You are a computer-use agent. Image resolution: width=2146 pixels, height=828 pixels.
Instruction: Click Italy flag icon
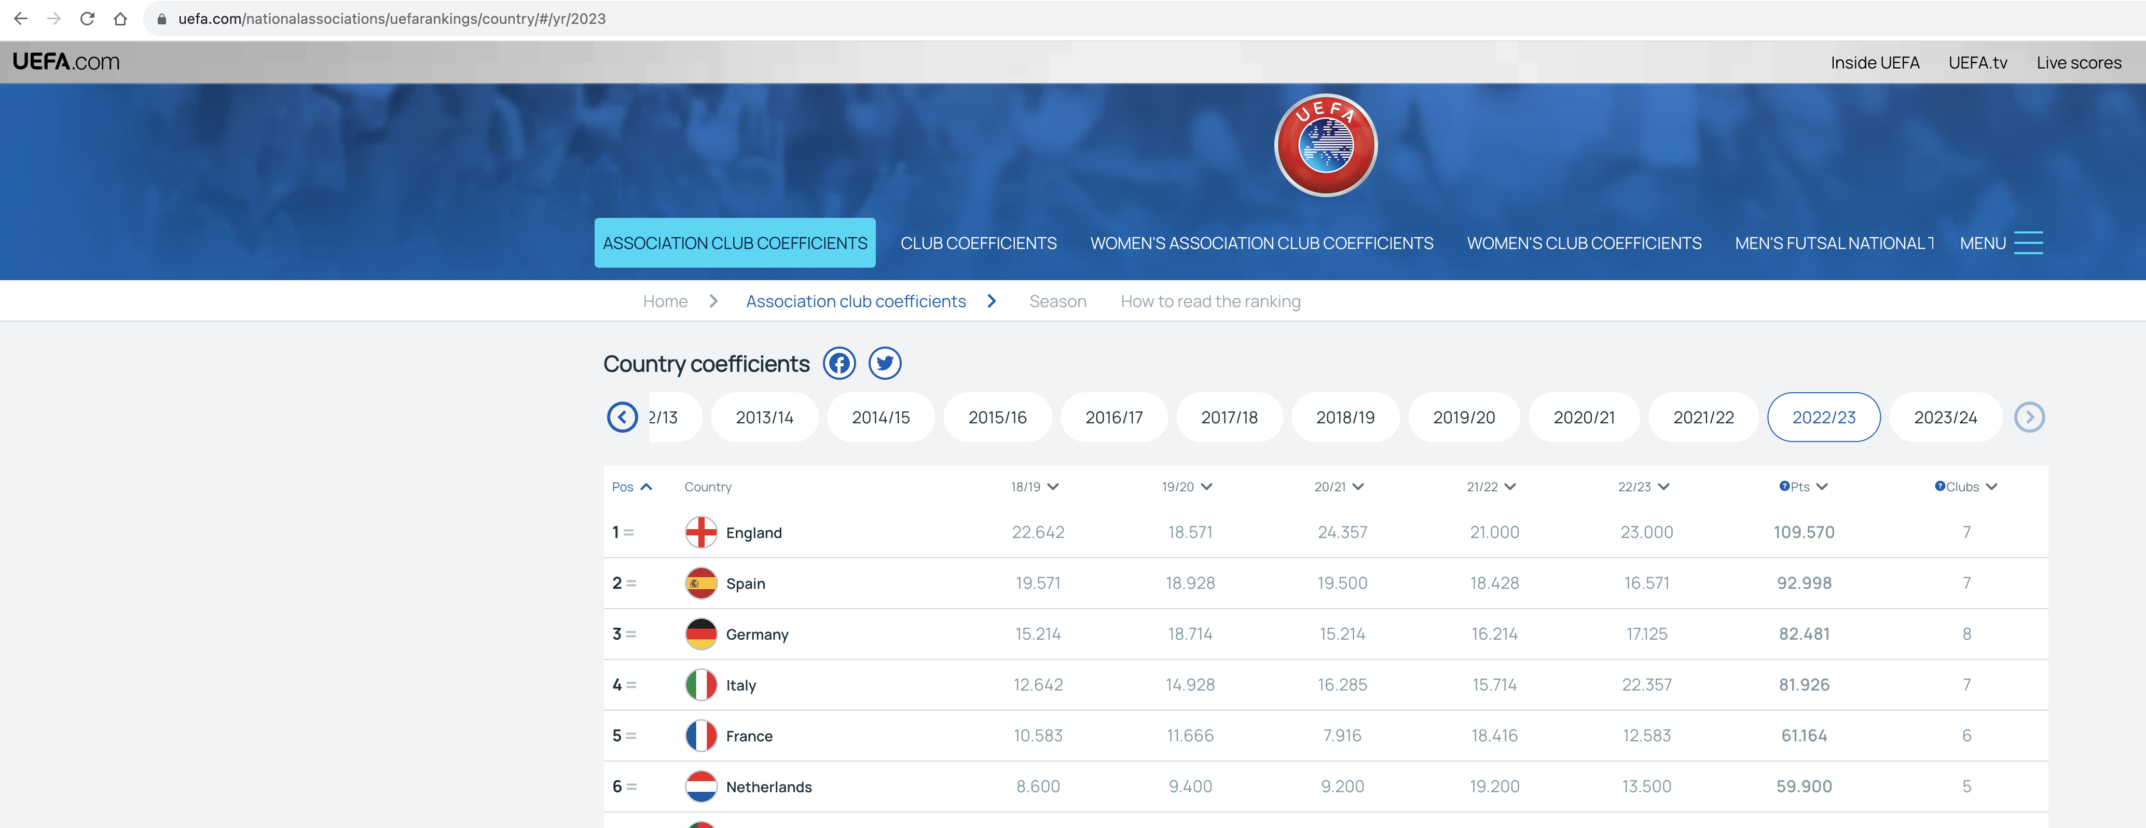point(700,685)
